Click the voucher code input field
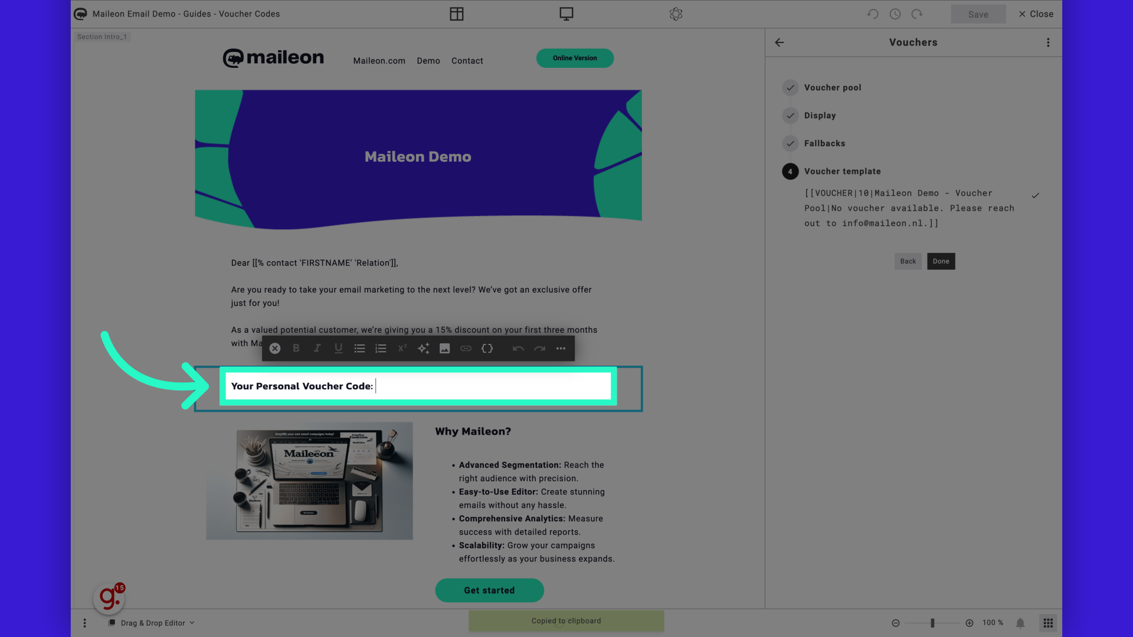1133x637 pixels. [418, 386]
